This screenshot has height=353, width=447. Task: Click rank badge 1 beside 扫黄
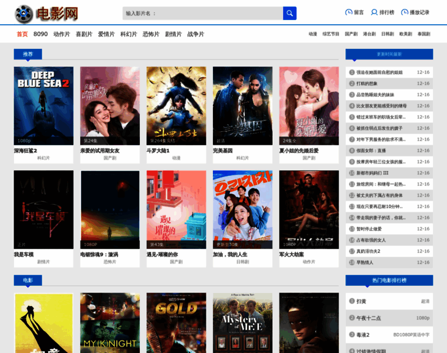351,301
